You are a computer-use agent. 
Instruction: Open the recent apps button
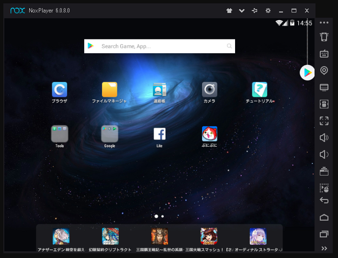click(324, 234)
